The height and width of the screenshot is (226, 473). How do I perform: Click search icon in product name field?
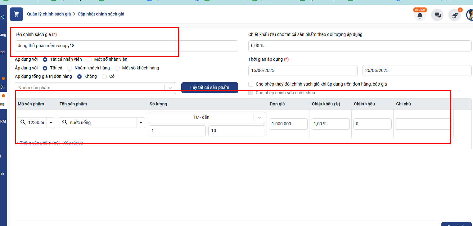pyautogui.click(x=65, y=123)
